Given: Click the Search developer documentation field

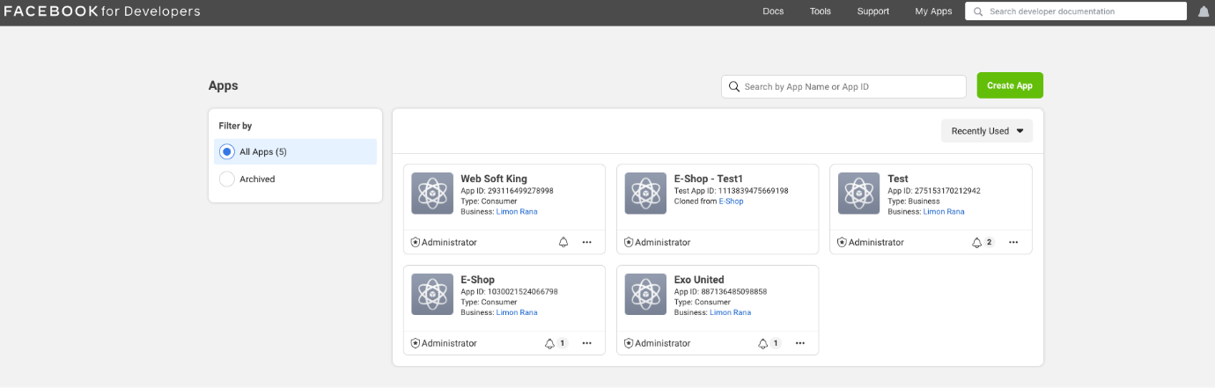Looking at the screenshot, I should 1076,11.
